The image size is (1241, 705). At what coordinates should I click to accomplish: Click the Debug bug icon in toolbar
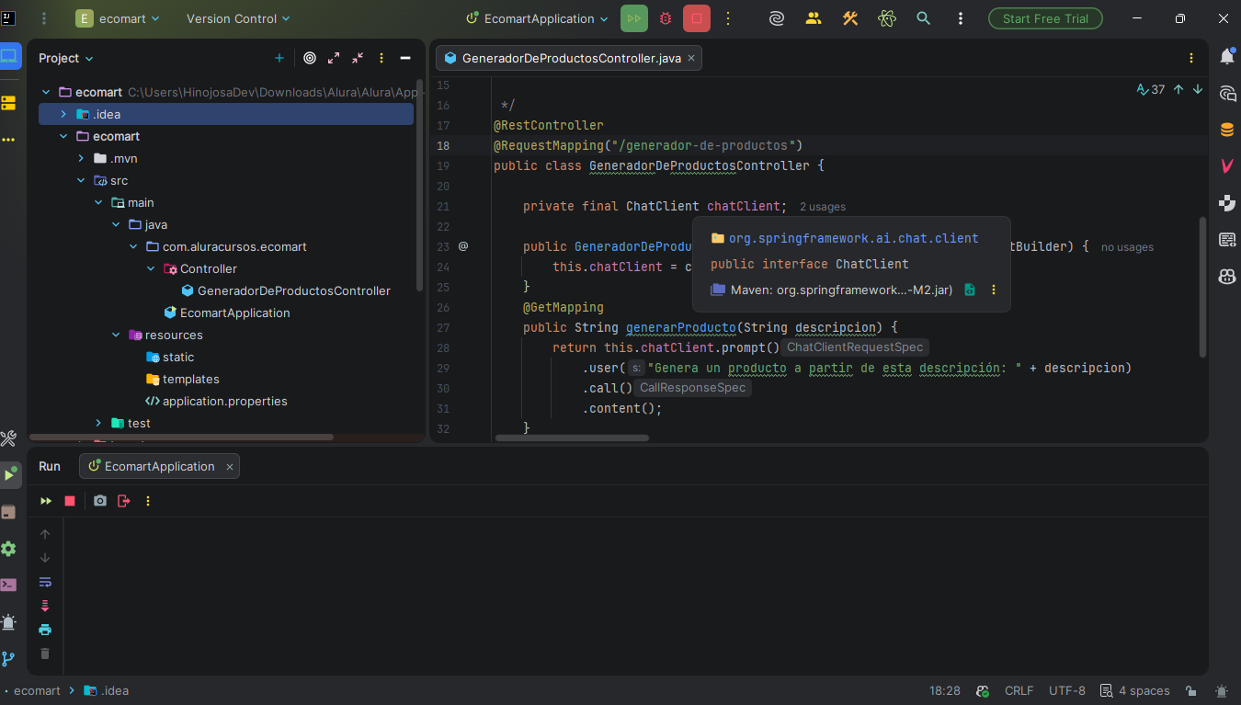pos(666,18)
